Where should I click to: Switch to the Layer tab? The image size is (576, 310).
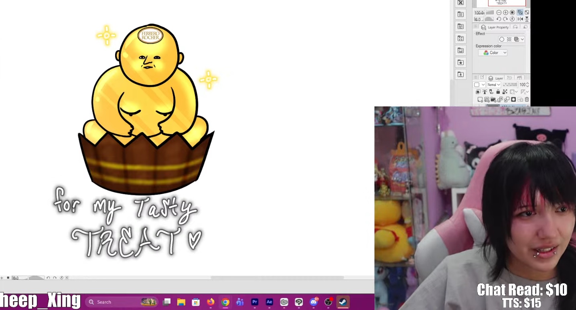[496, 78]
